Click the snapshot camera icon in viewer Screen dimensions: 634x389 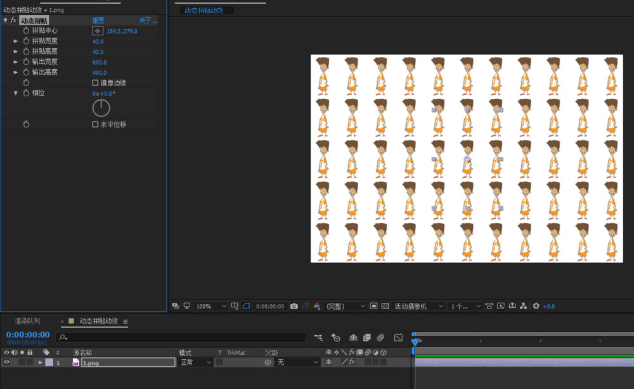294,306
